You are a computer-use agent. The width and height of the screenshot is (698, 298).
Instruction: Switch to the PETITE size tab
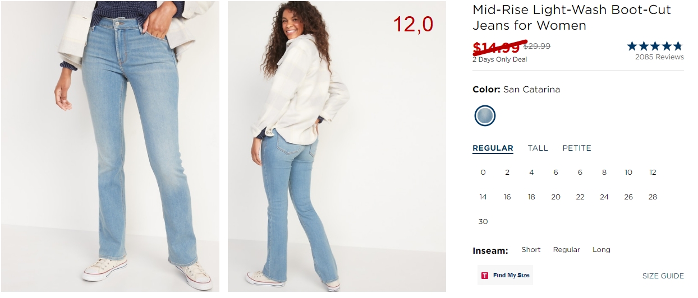(577, 148)
